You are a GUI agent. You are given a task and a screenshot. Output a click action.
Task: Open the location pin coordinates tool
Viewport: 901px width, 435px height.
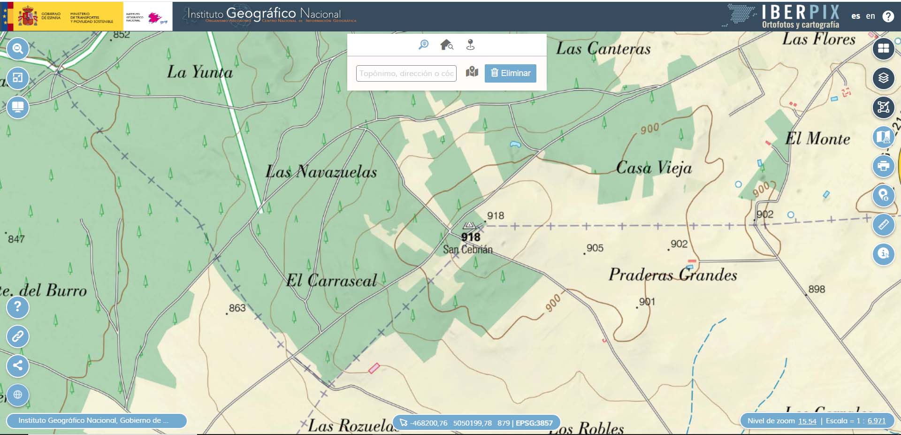click(x=883, y=195)
